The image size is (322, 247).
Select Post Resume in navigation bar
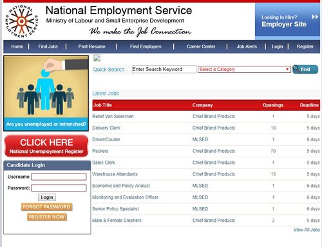(91, 46)
